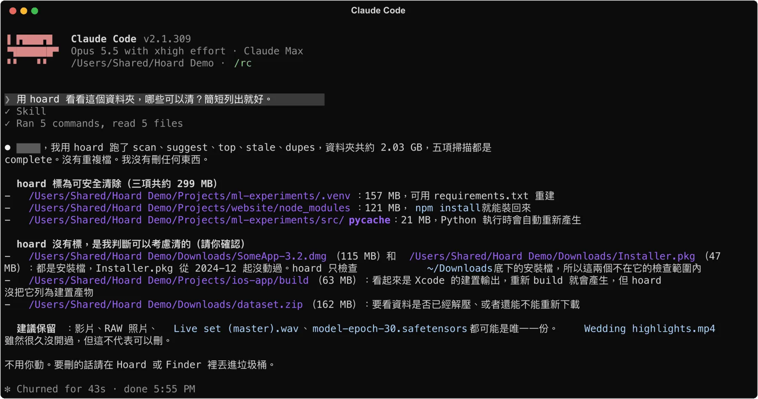Click model-epoch-30.safetensors filename
The height and width of the screenshot is (399, 758).
coord(390,329)
